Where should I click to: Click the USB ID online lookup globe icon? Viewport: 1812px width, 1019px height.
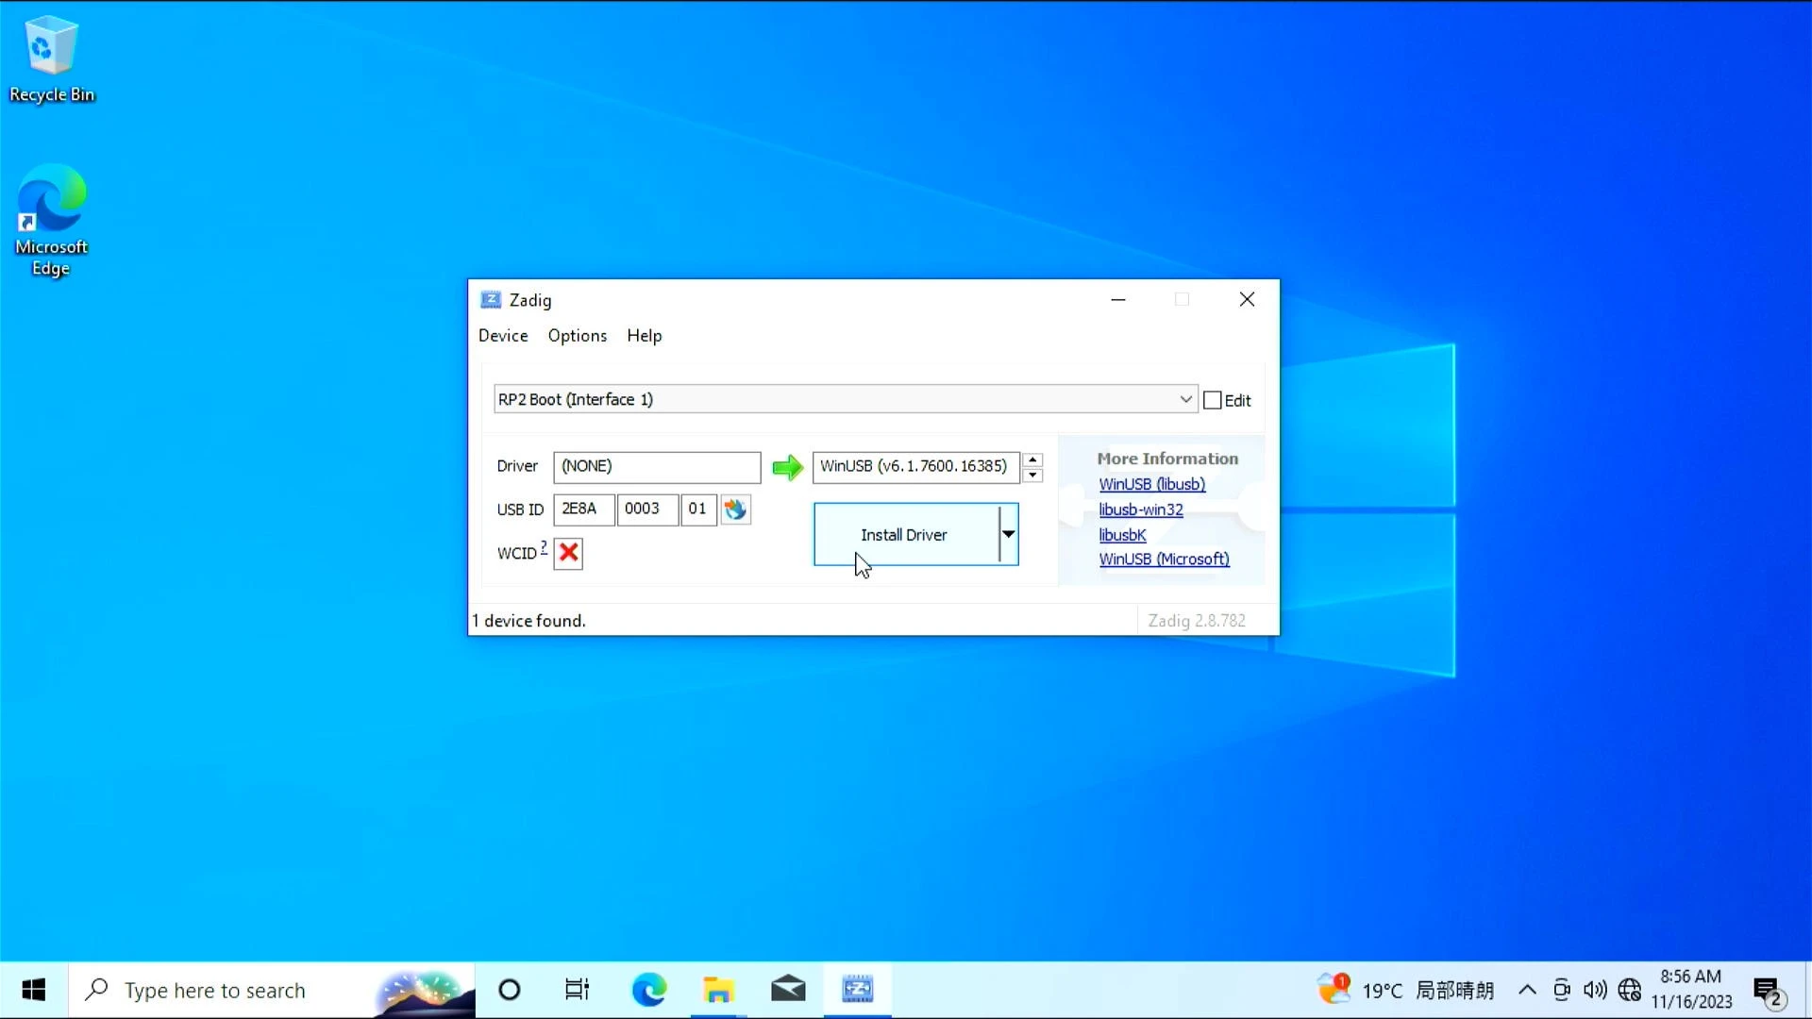735,509
